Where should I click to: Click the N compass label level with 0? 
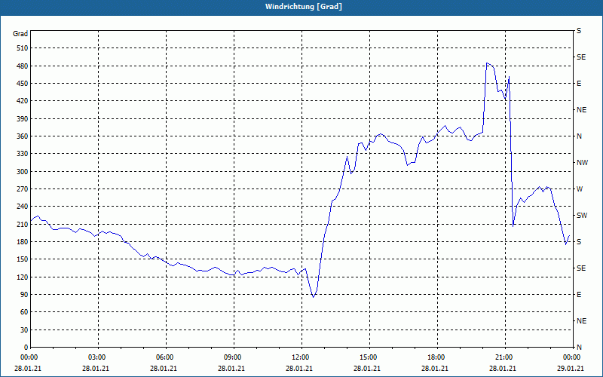[579, 348]
